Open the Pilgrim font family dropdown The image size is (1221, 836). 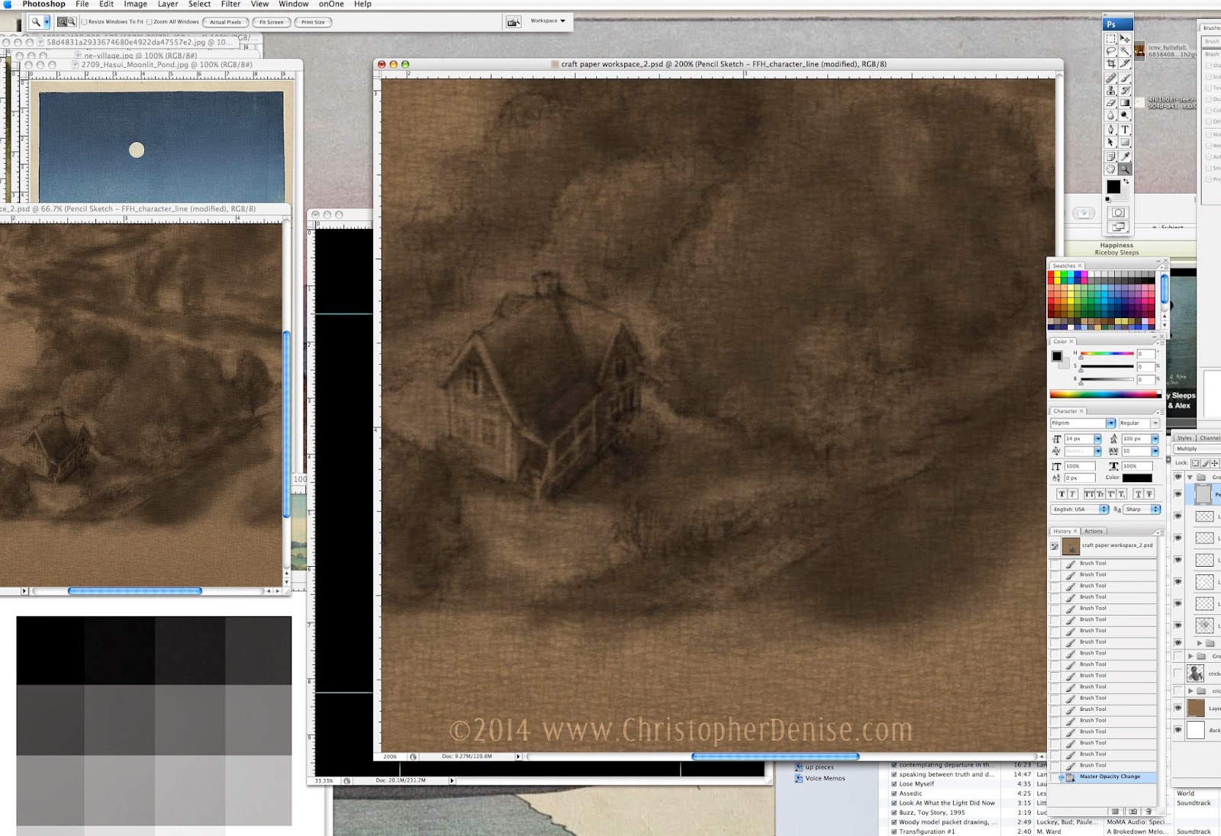pos(1111,423)
